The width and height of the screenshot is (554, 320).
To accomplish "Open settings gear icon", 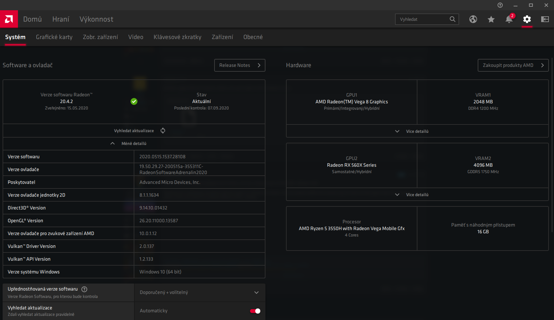I will point(527,19).
